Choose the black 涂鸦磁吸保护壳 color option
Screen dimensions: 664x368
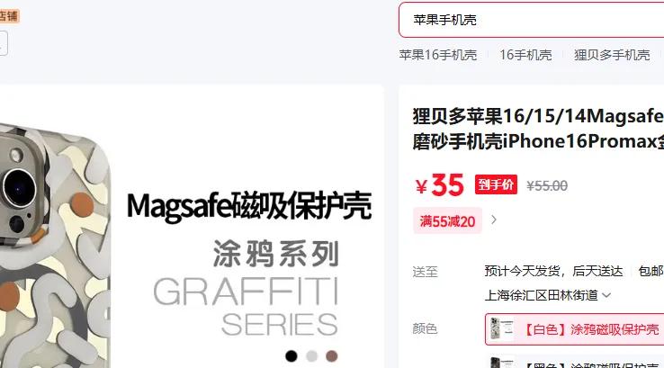[x=575, y=363]
